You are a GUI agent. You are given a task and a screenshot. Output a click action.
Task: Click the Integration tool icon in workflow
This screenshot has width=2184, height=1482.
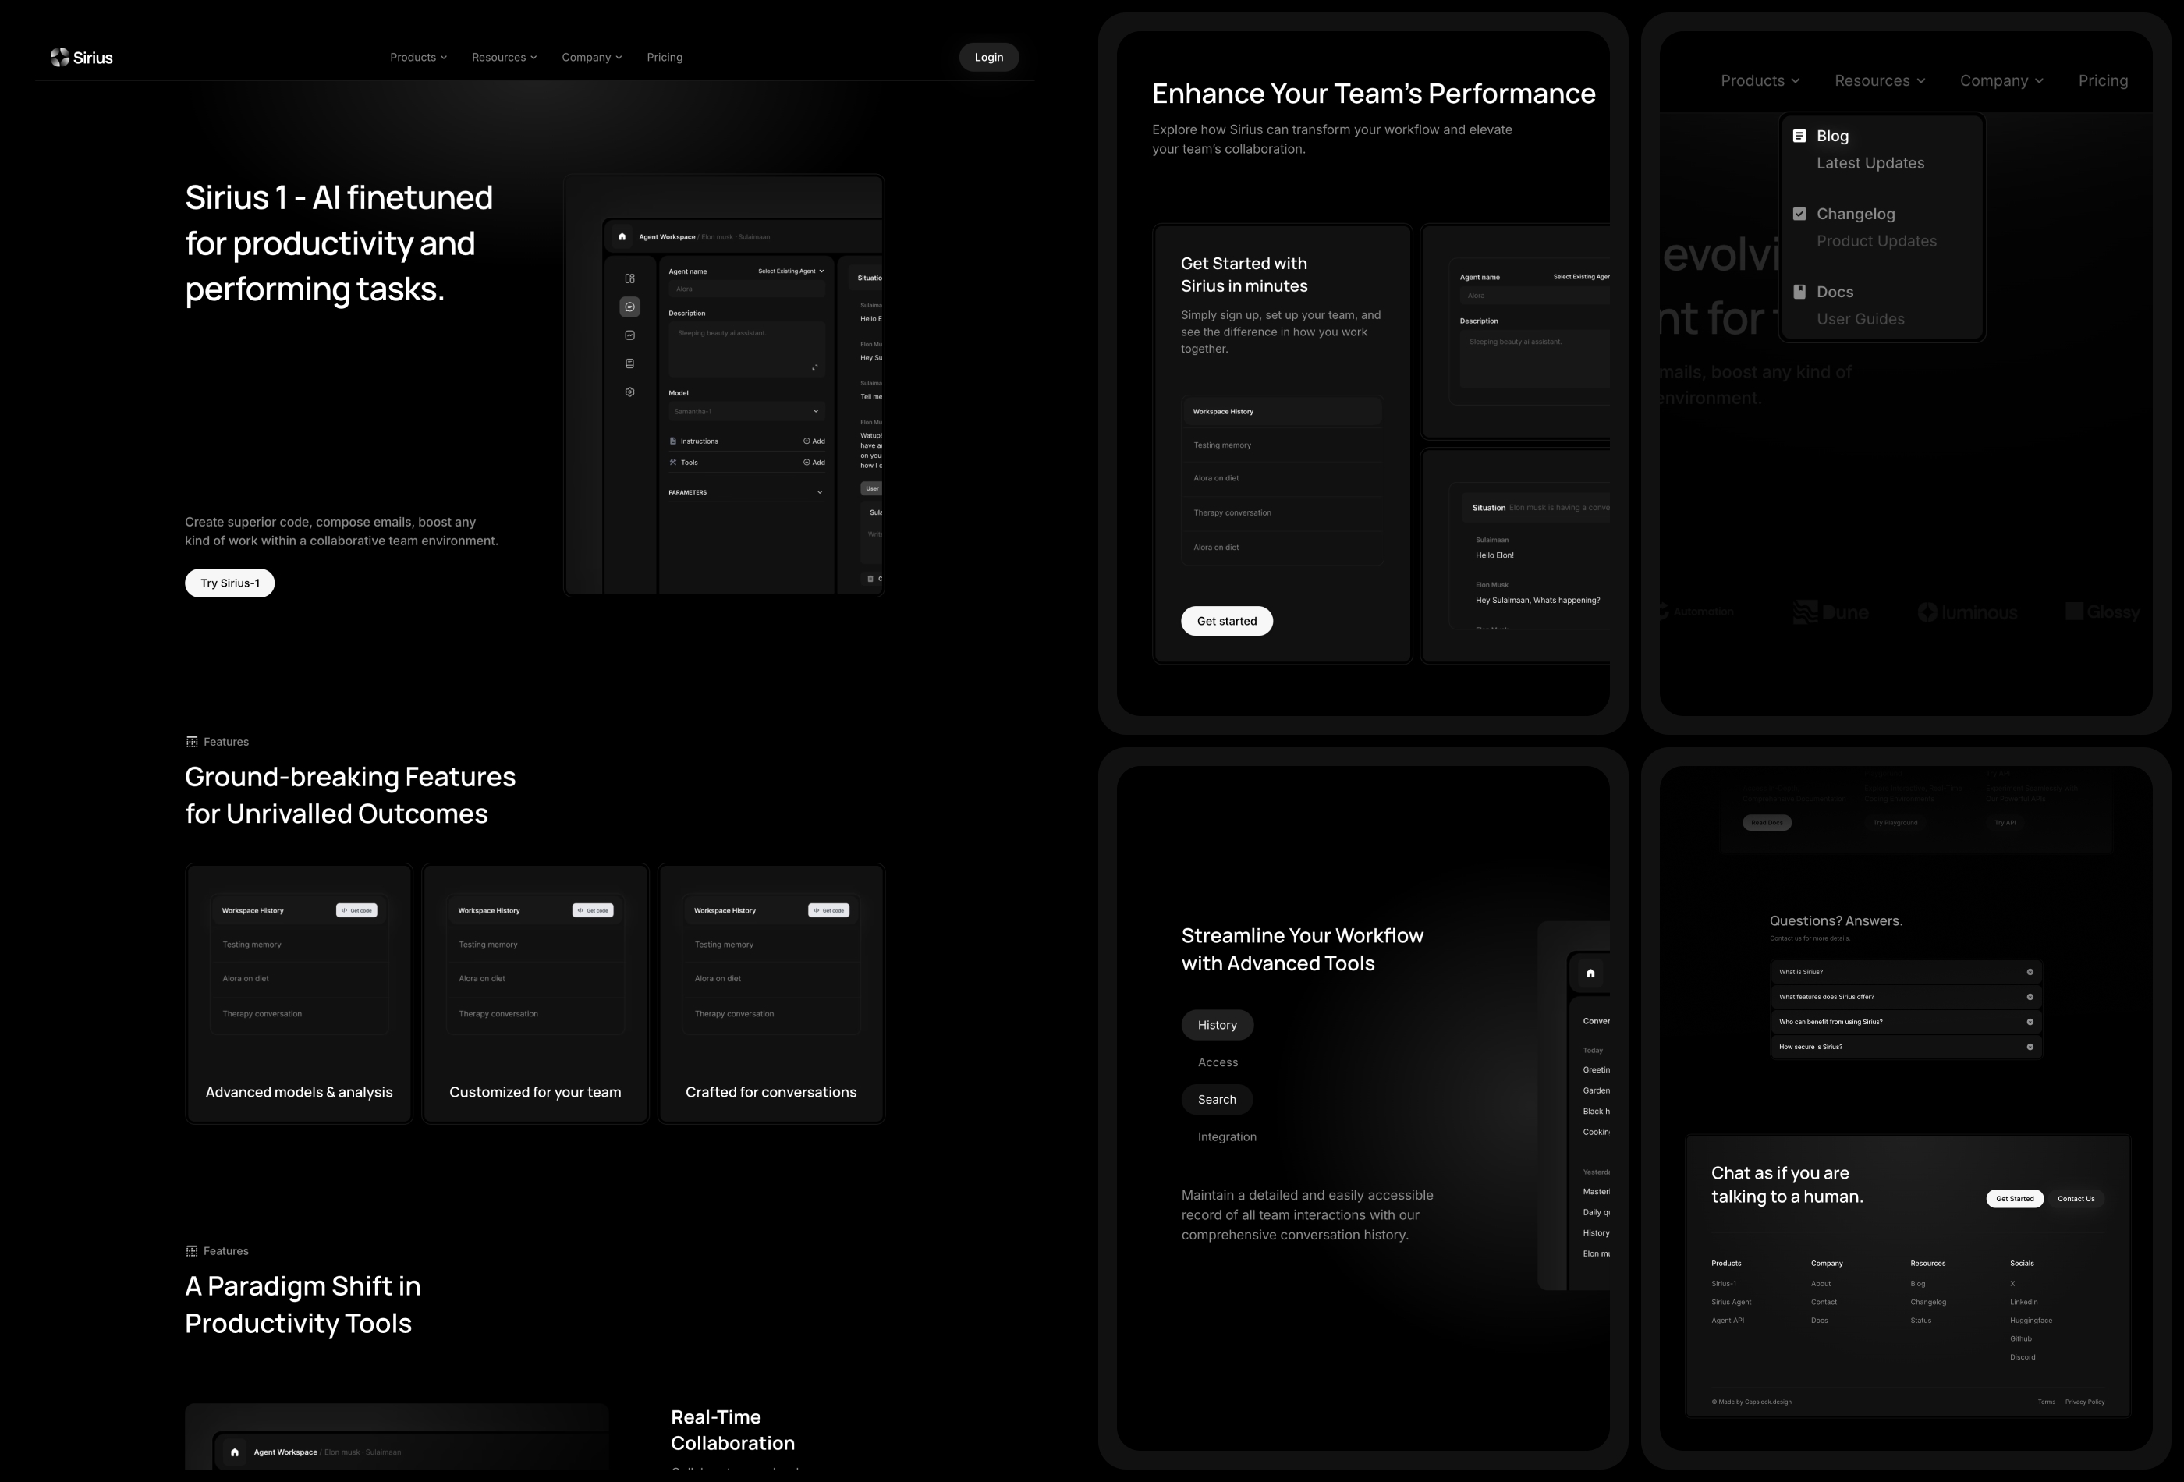tap(1227, 1136)
